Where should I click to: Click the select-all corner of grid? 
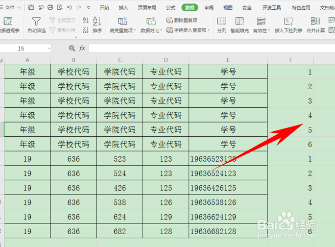tap(1, 60)
